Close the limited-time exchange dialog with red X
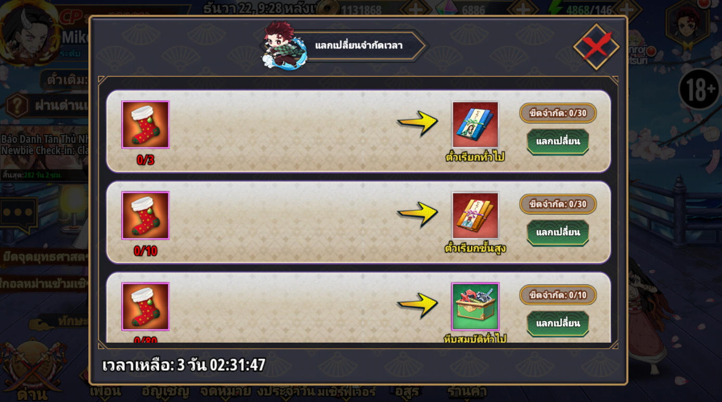Screen dimensions: 722x402 coord(596,46)
